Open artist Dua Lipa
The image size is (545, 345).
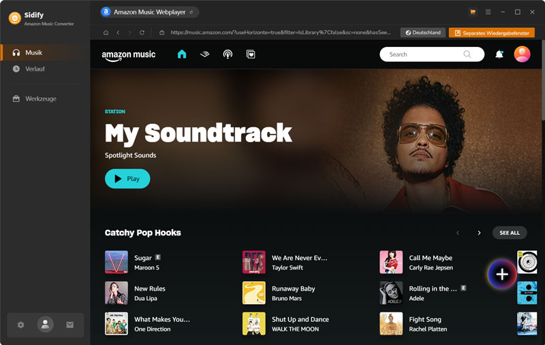coord(146,299)
